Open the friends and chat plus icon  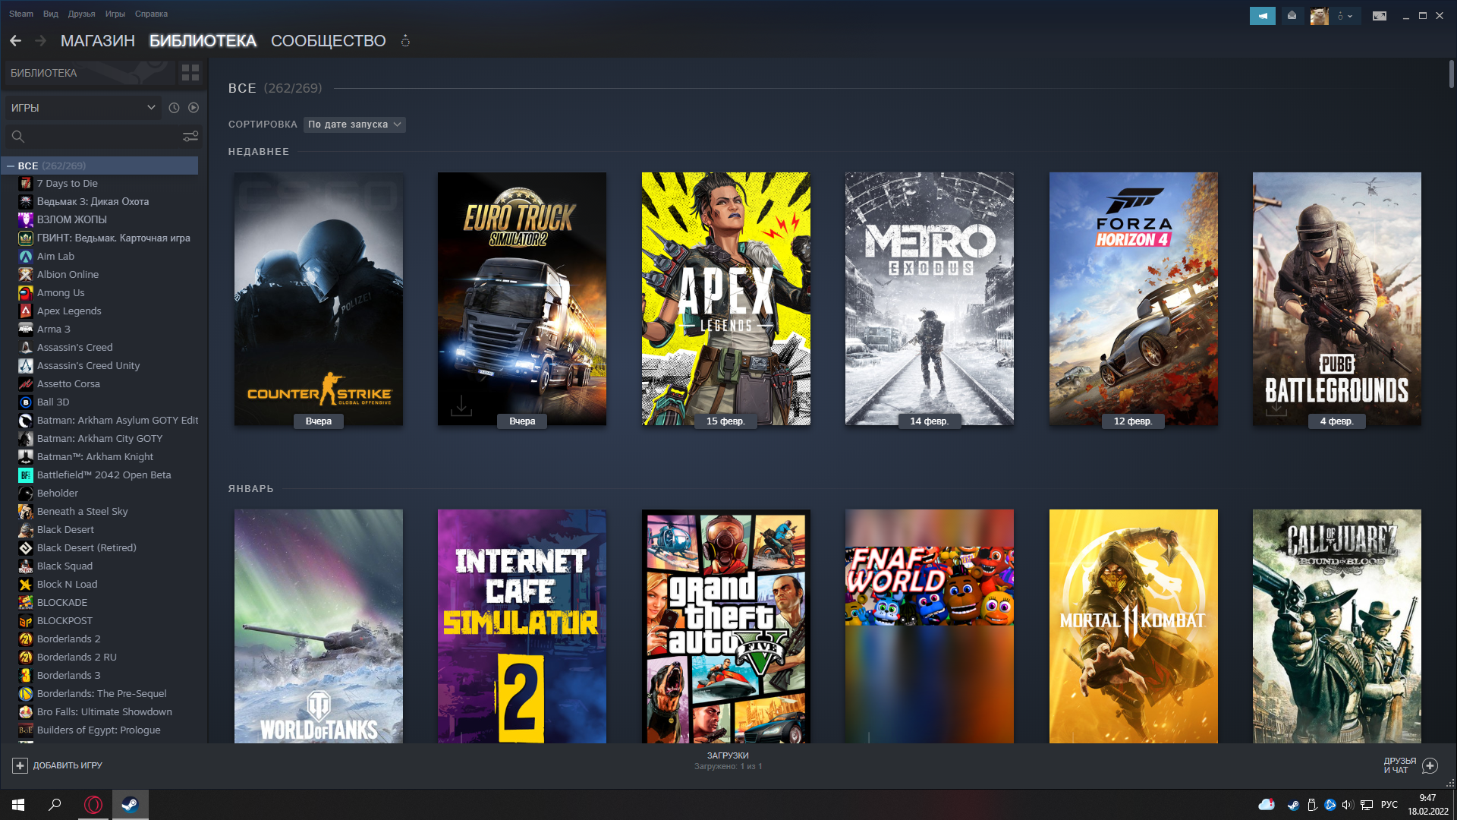point(1430,765)
